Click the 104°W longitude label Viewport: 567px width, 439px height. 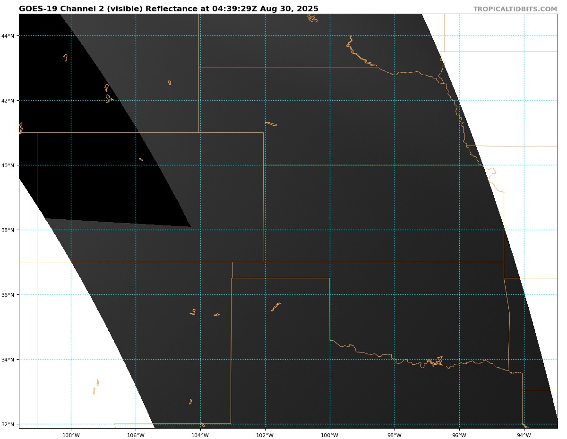pyautogui.click(x=200, y=435)
